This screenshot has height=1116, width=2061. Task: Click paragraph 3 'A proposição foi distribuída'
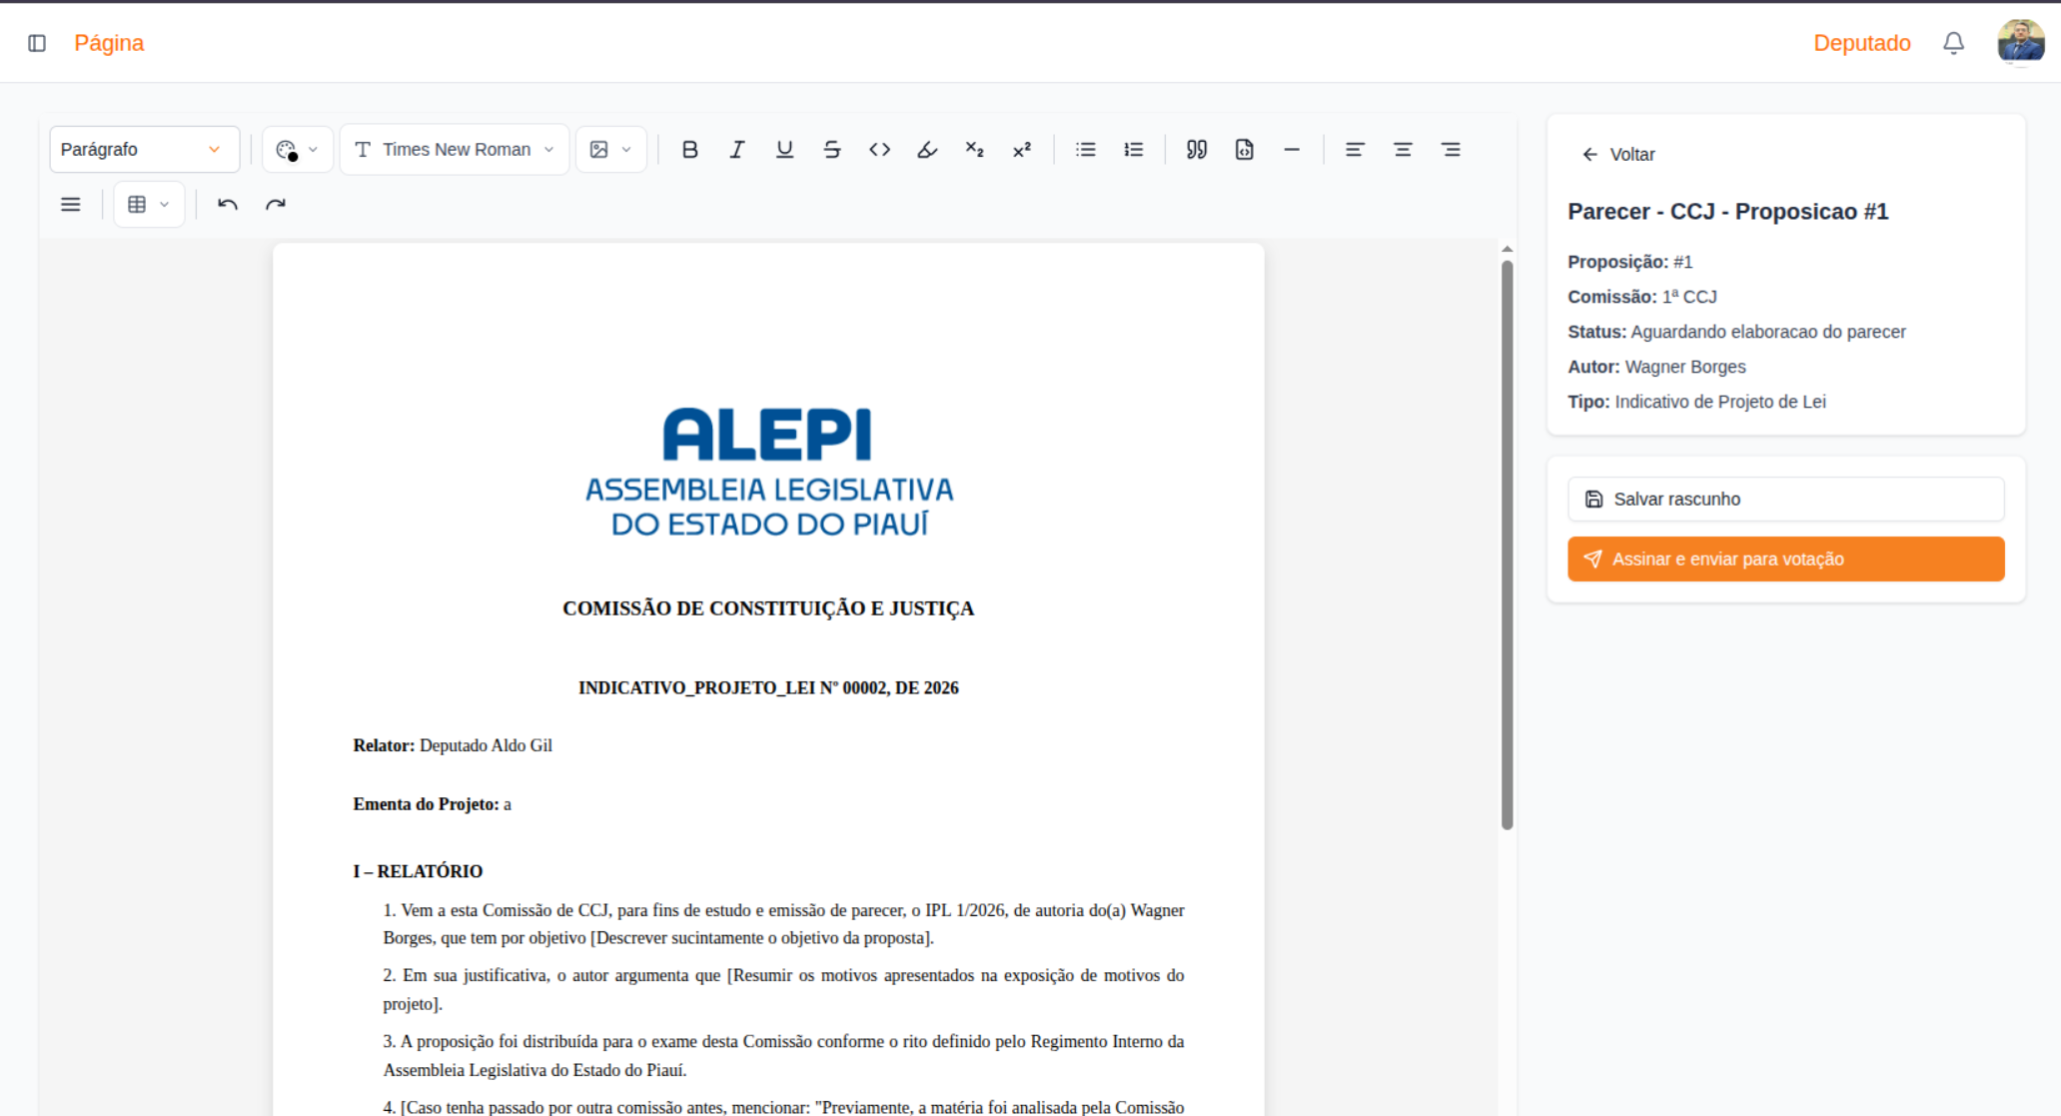point(783,1056)
